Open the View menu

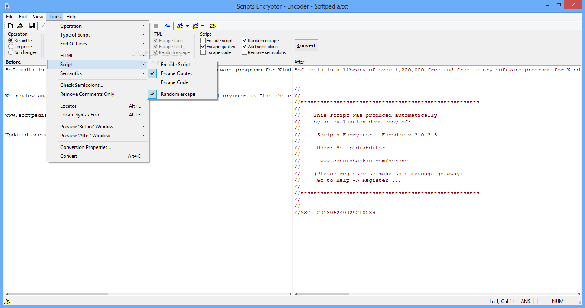coord(38,17)
